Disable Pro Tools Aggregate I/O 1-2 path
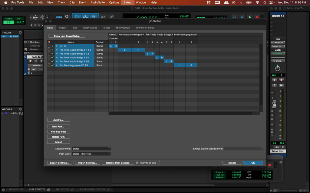 (52, 65)
